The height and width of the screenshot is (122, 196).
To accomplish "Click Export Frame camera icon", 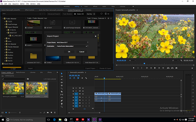I will 176,68.
